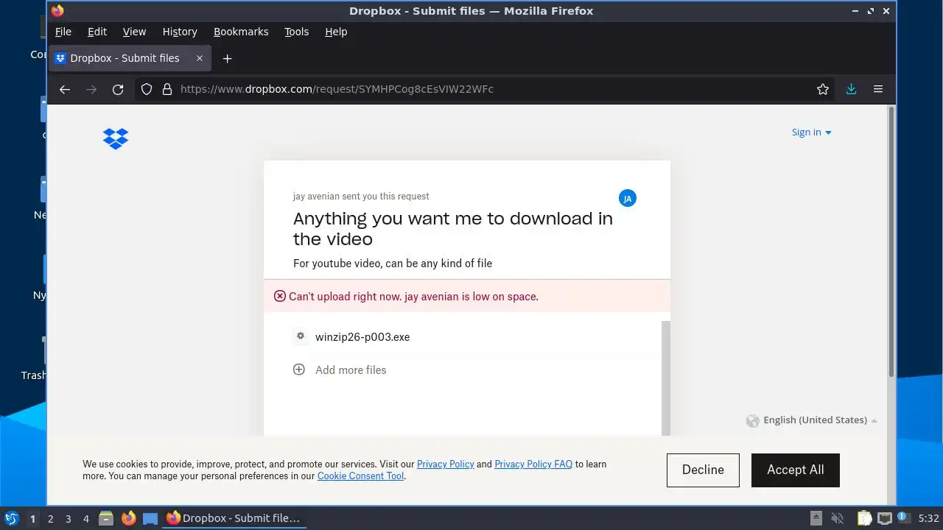
Task: Click the request title heading text
Action: [x=453, y=228]
